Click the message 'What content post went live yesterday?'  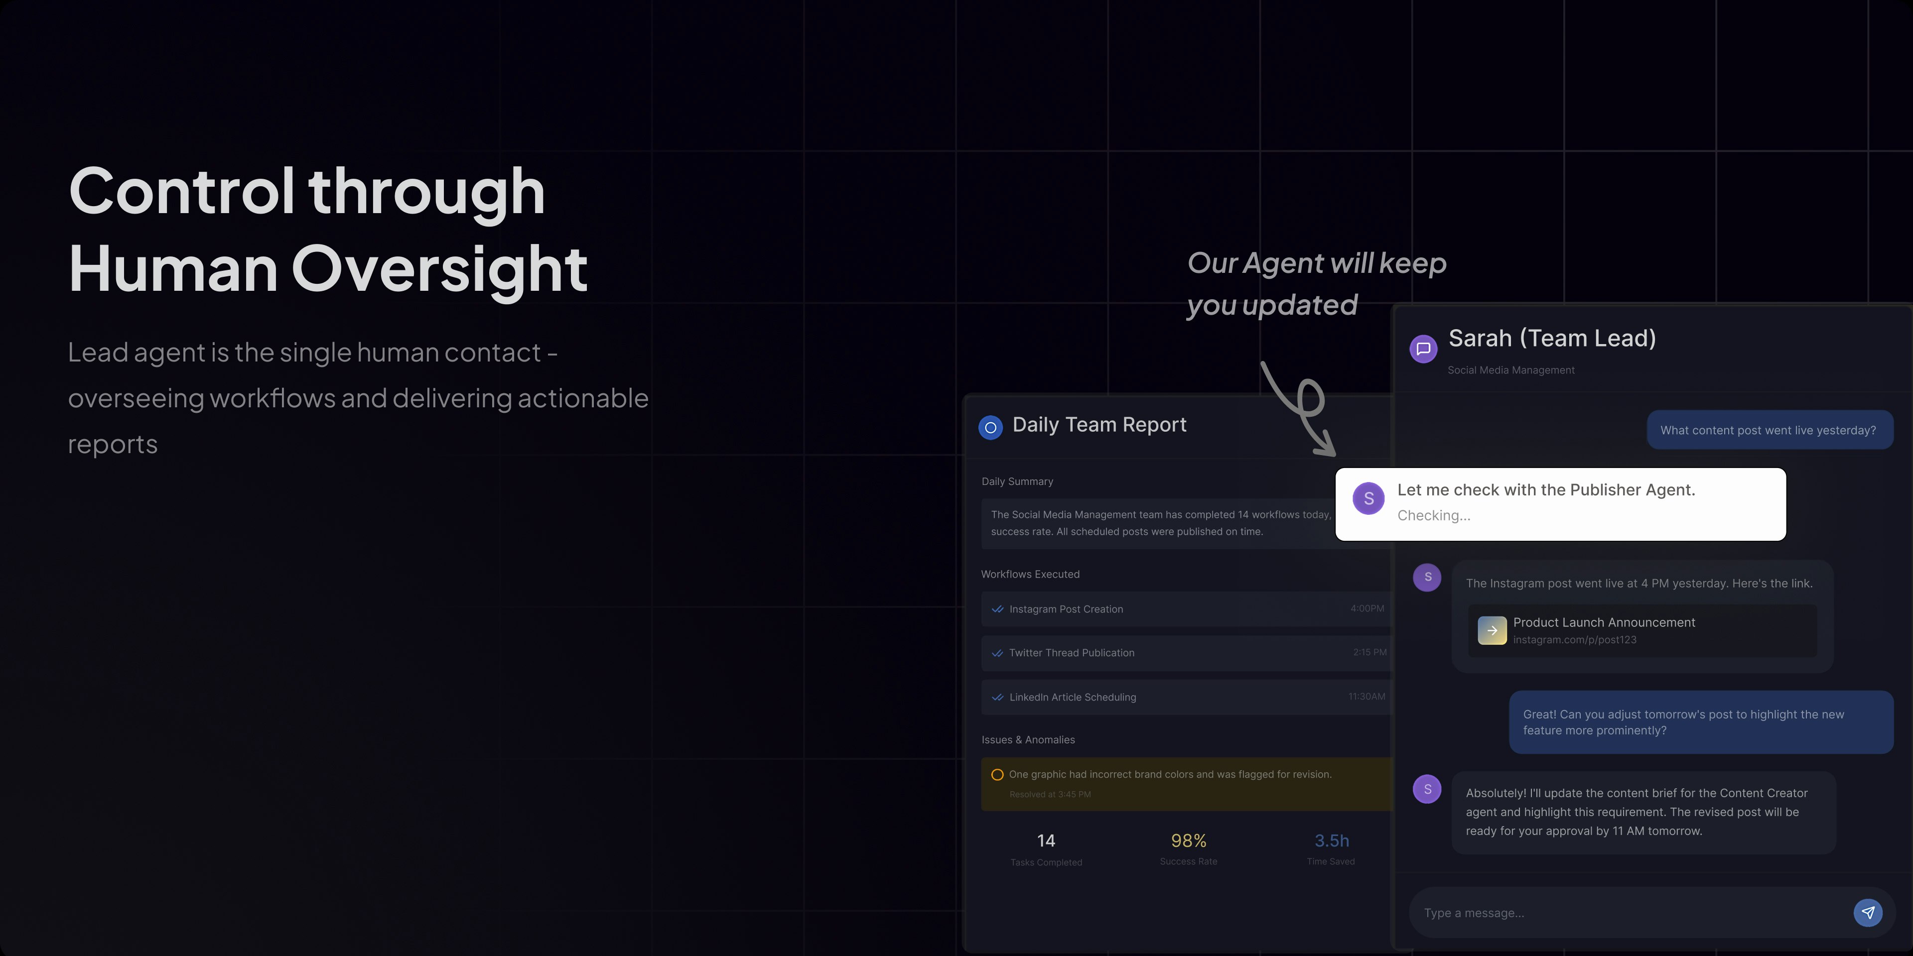1770,431
